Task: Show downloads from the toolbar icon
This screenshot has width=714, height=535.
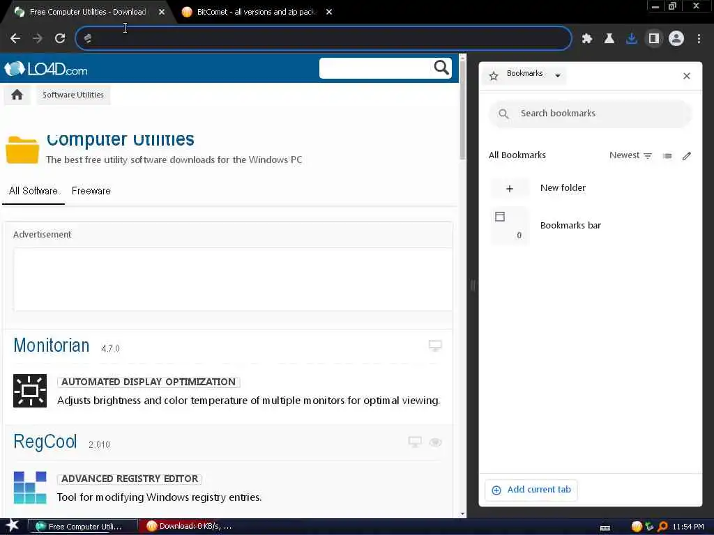Action: 631,39
